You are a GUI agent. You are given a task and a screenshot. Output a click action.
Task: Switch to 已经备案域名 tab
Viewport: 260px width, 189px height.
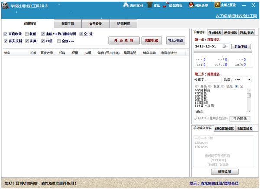(x=224, y=129)
